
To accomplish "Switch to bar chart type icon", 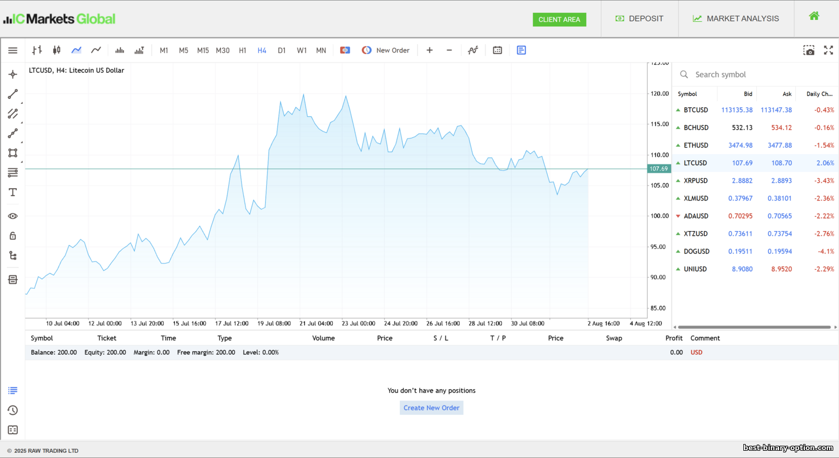I will point(37,50).
